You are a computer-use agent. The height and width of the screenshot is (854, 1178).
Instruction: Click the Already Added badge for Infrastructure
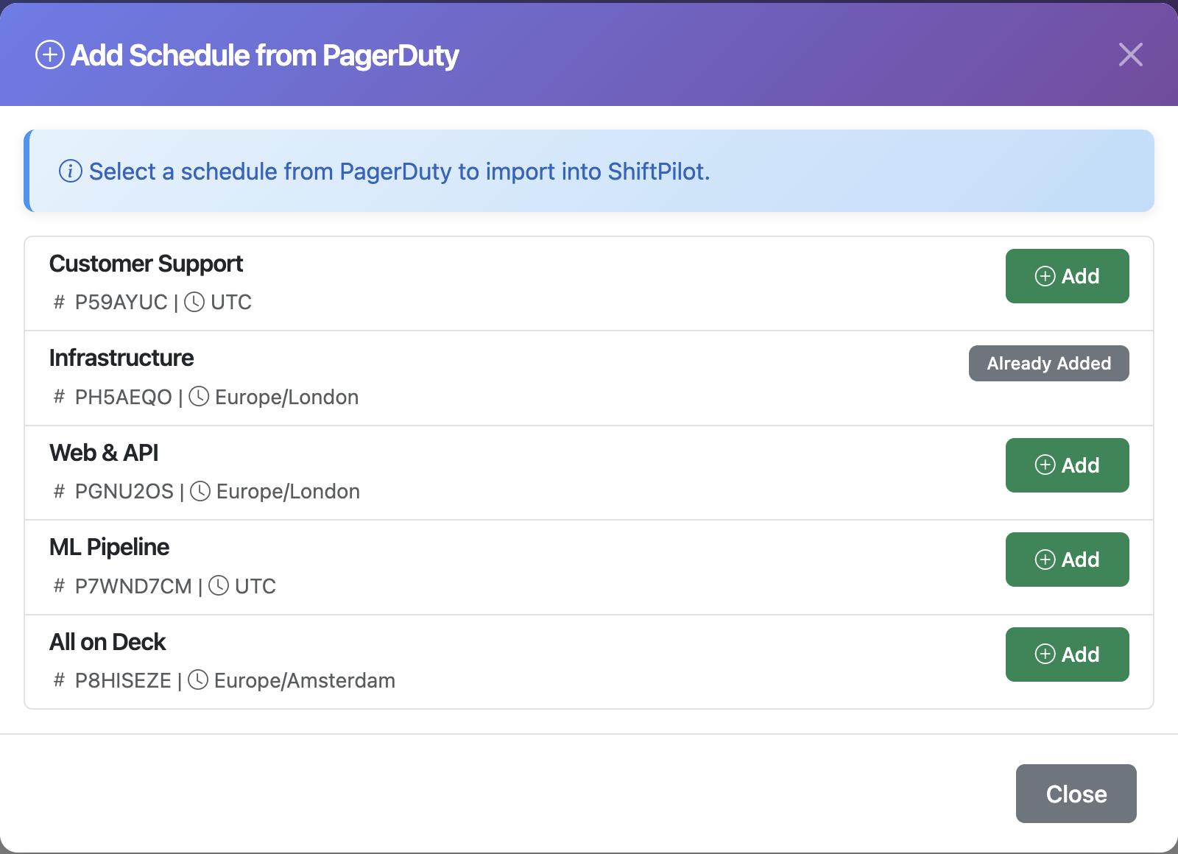click(x=1048, y=363)
